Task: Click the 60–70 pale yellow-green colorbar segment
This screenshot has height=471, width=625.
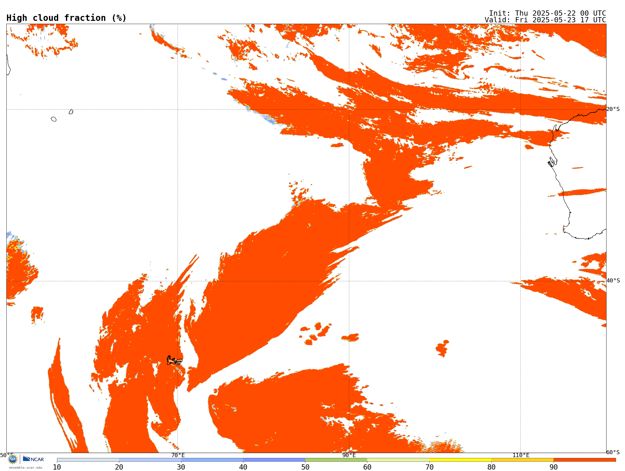Action: 398,460
